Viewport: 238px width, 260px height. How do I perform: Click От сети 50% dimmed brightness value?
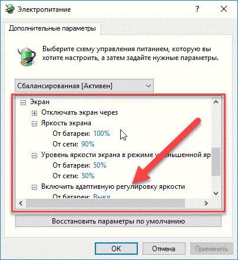click(x=88, y=176)
